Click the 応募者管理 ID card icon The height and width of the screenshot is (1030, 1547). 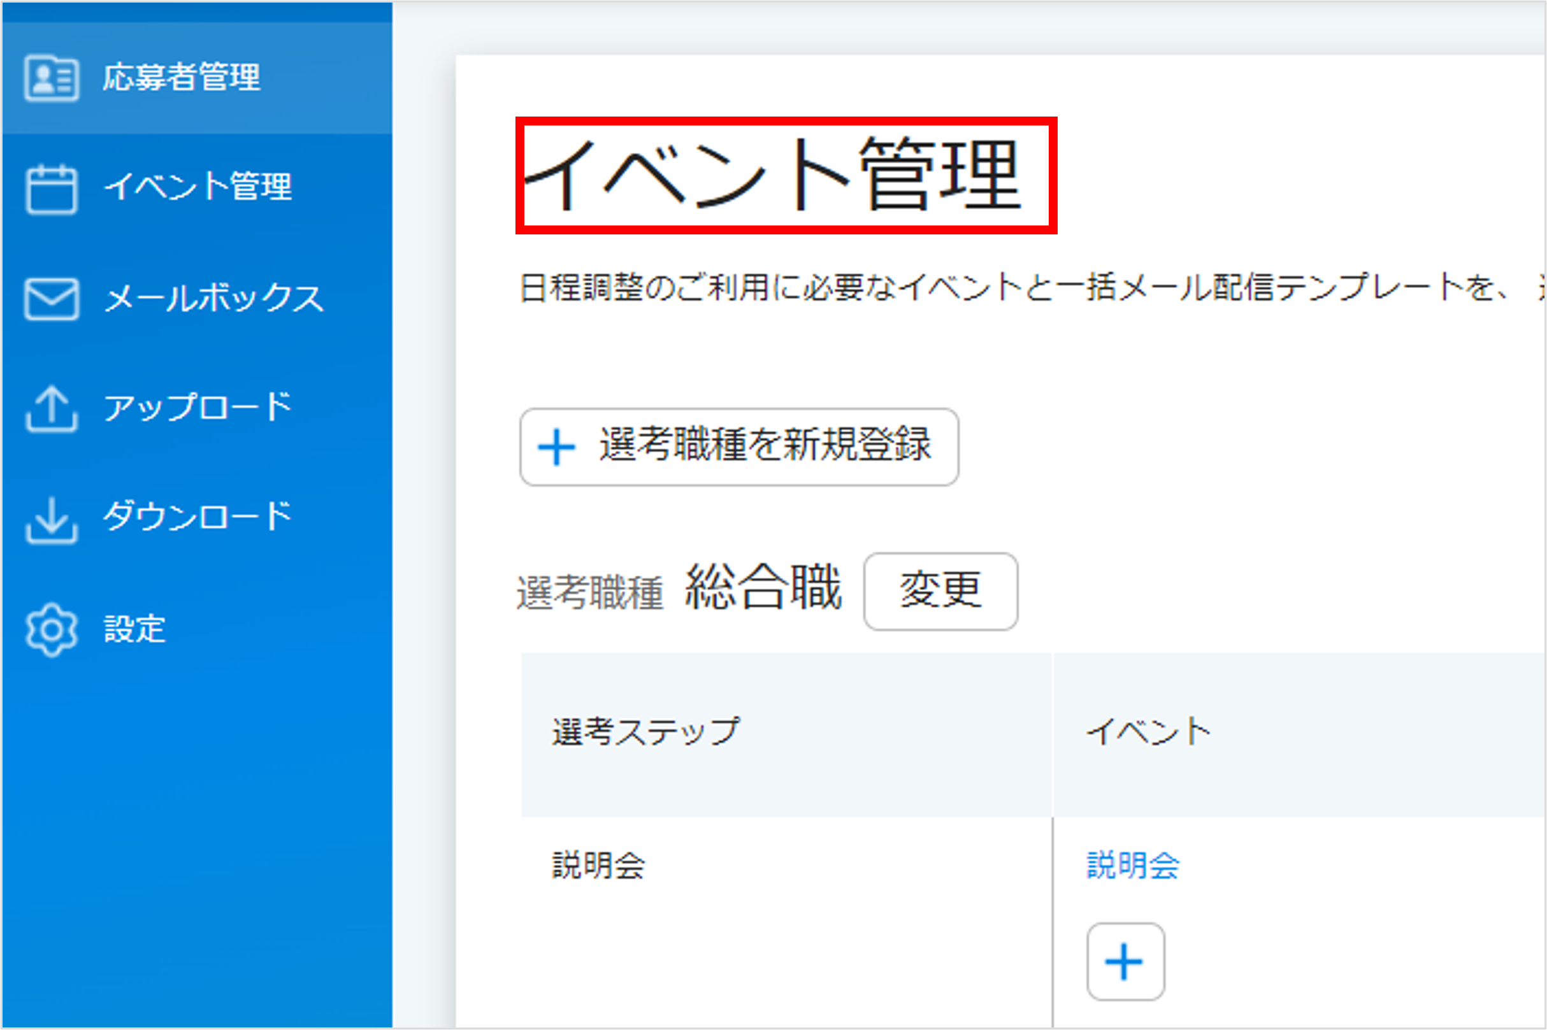51,78
